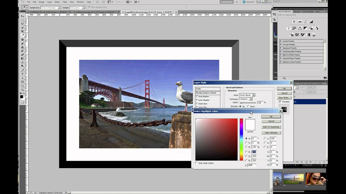Select the Lasso tool
346x194 pixels.
click(x=23, y=24)
